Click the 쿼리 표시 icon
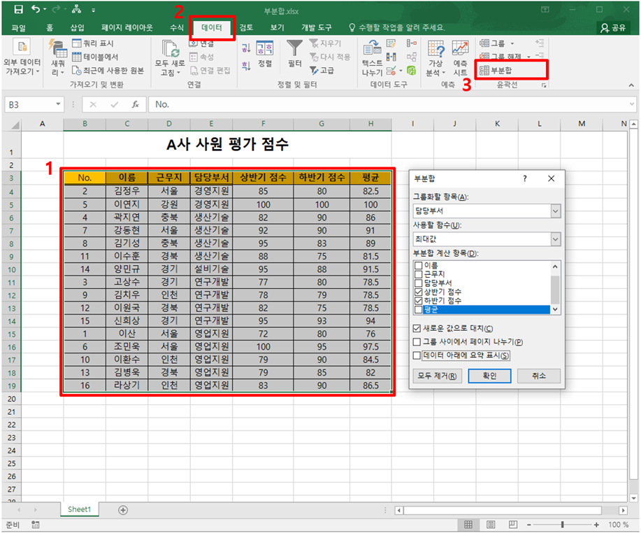641x533 pixels. [x=76, y=43]
